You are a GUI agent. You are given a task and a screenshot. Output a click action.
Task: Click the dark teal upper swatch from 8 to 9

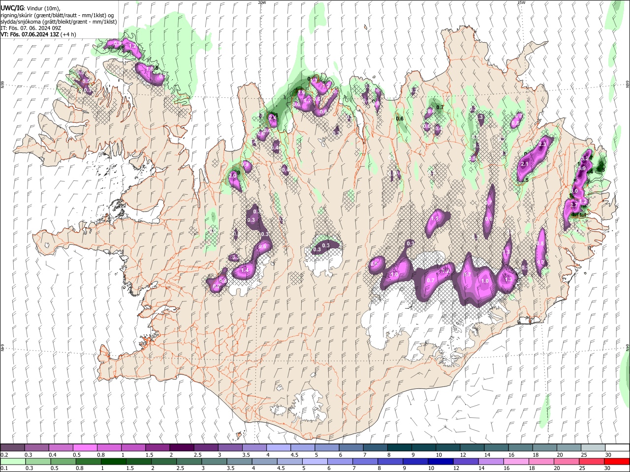click(399, 448)
